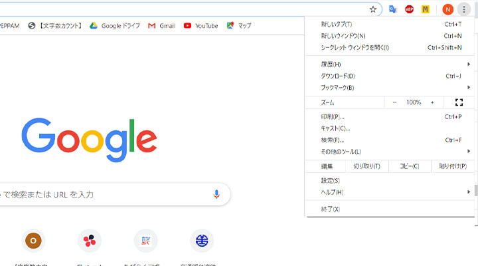Select 新しいウィンドウ(N) menu item
Screen dimensions: 478x266
tap(390, 36)
